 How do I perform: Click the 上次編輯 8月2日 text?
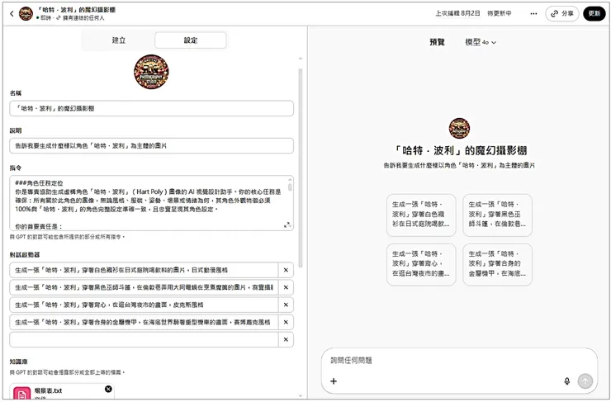tap(458, 13)
